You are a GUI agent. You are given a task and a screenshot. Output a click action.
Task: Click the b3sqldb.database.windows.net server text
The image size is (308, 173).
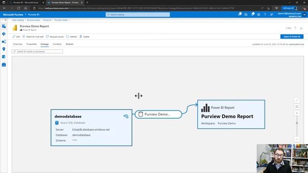point(91,130)
